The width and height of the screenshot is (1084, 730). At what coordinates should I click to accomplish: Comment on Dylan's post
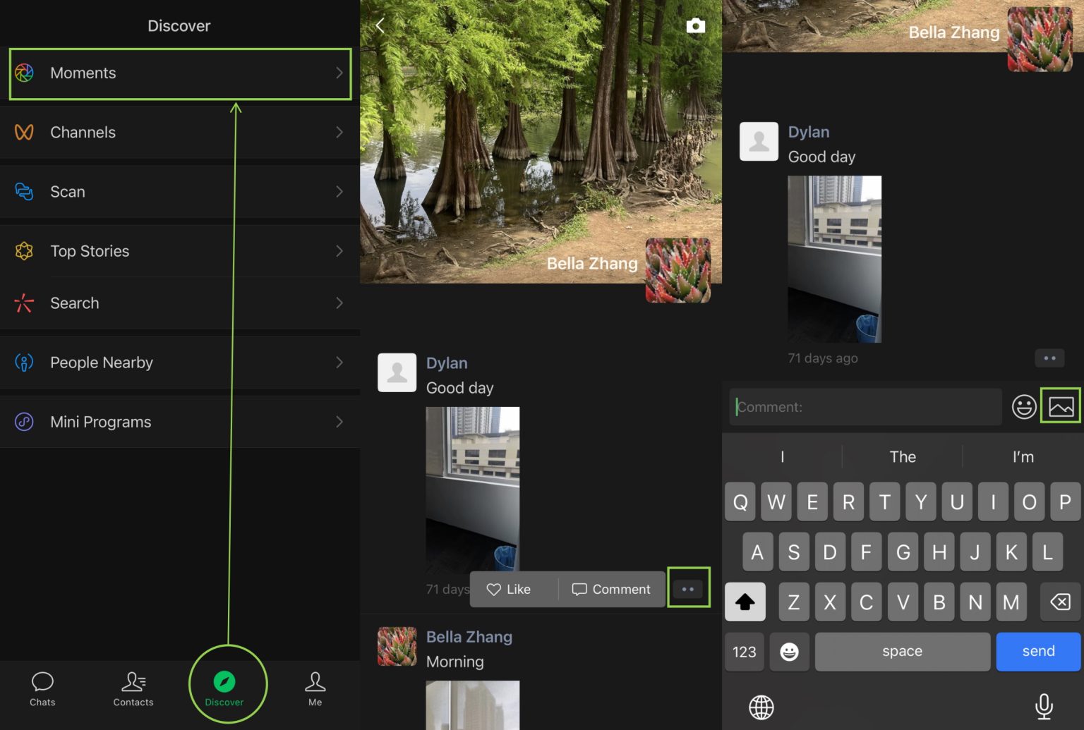(x=611, y=589)
